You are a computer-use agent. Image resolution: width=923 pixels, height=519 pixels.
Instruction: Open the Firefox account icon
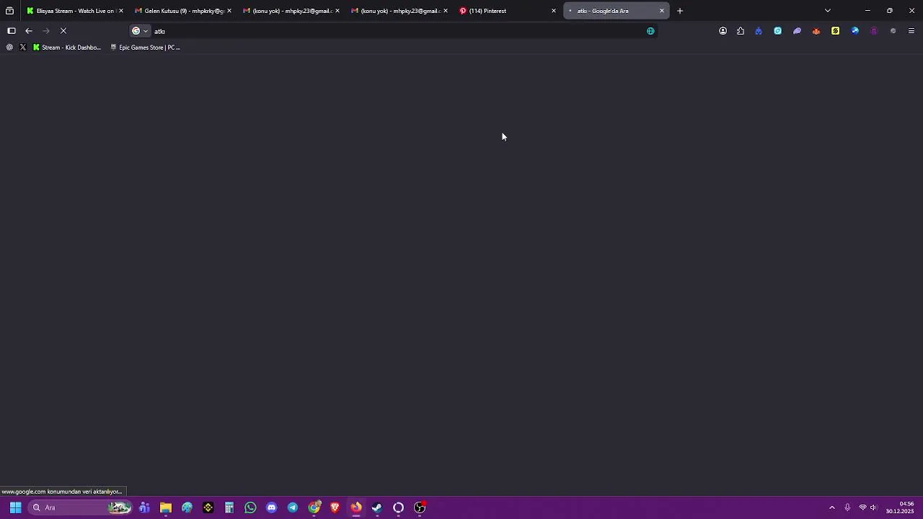click(723, 31)
